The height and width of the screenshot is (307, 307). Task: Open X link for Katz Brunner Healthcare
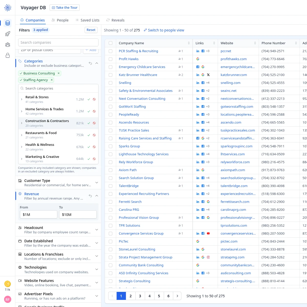coord(208,75)
